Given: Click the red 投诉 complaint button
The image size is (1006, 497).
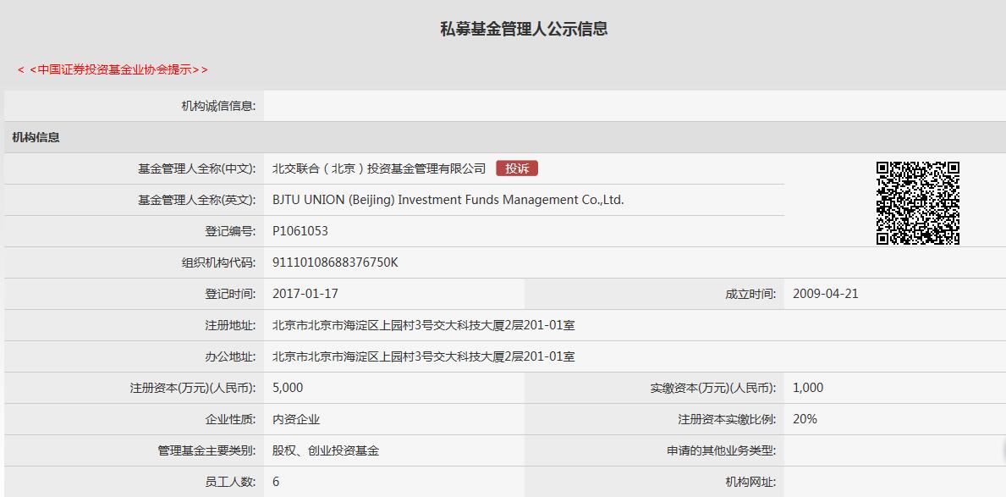Looking at the screenshot, I should (517, 168).
